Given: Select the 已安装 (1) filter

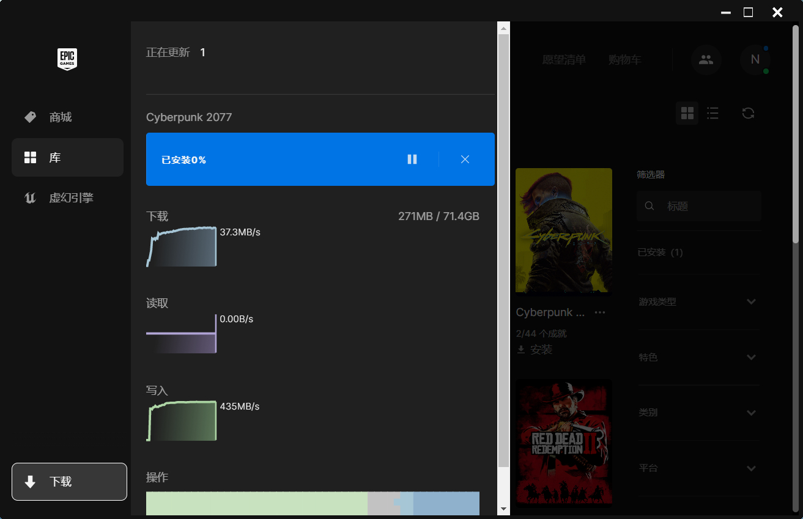Looking at the screenshot, I should click(661, 252).
